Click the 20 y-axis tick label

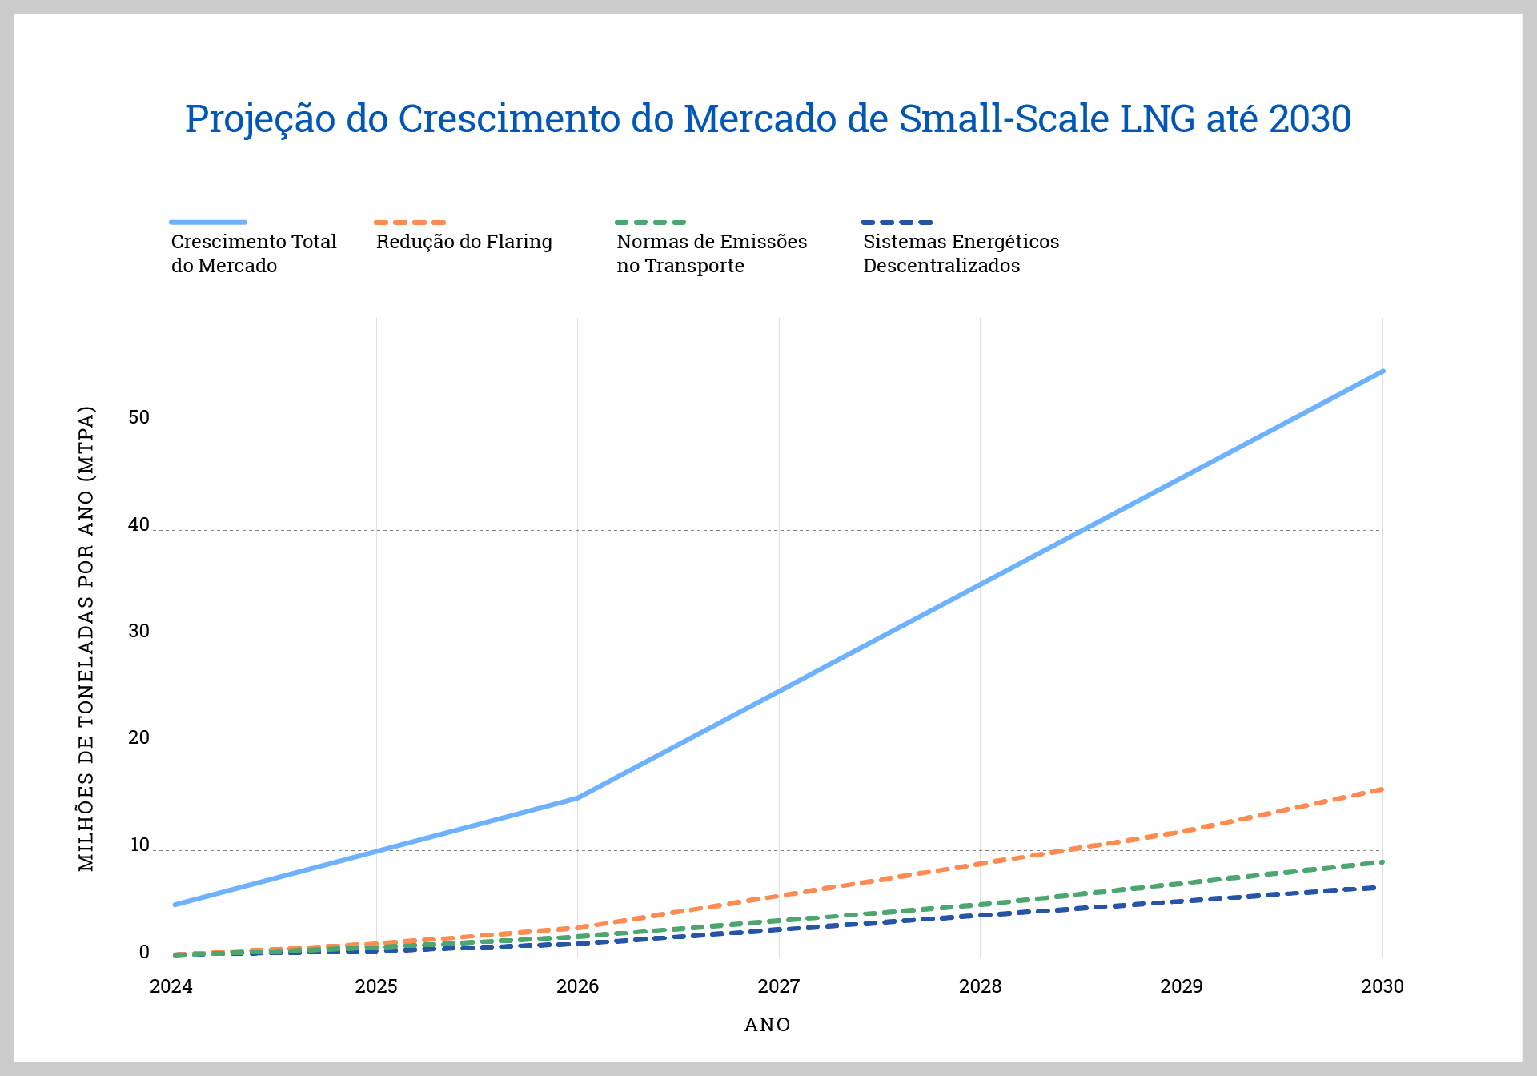138,737
